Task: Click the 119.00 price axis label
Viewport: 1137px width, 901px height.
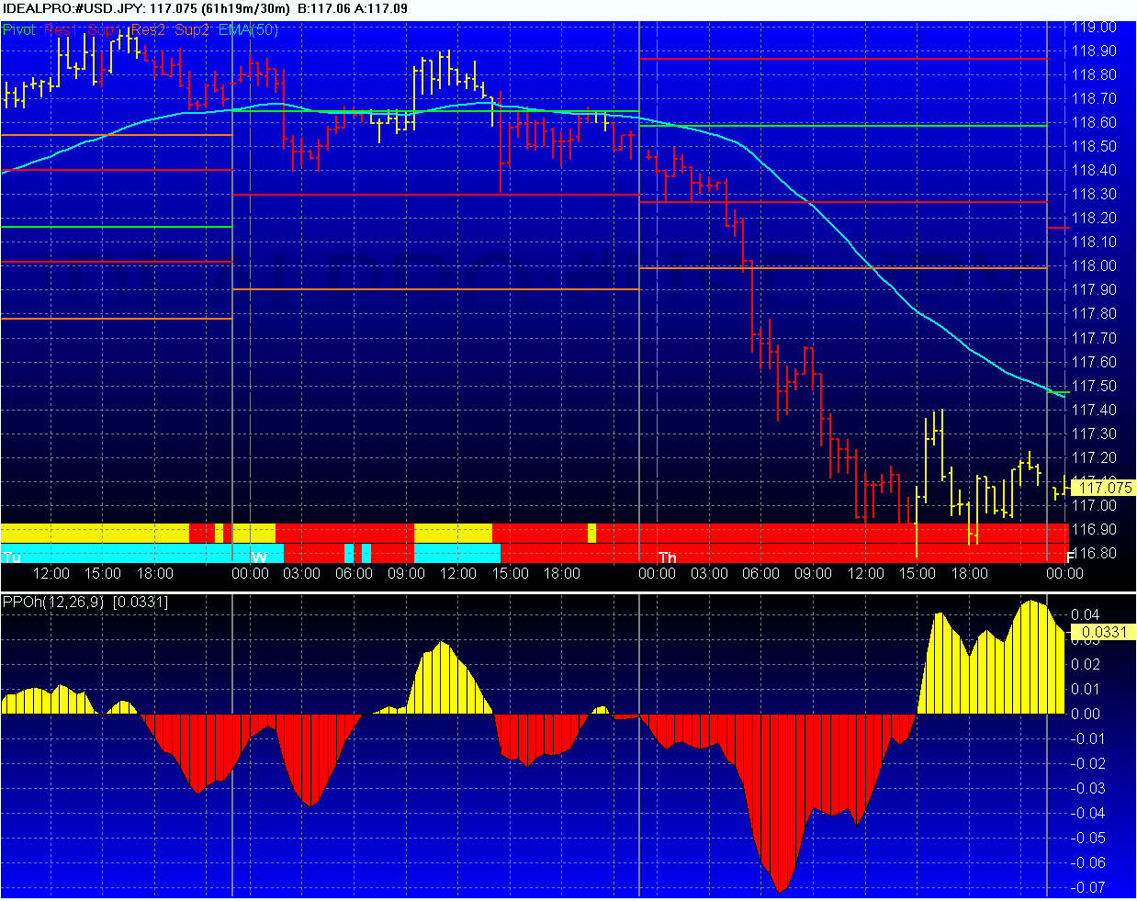Action: pyautogui.click(x=1094, y=28)
